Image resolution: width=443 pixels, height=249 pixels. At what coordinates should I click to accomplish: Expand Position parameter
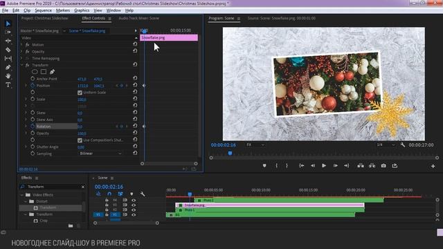(26, 85)
